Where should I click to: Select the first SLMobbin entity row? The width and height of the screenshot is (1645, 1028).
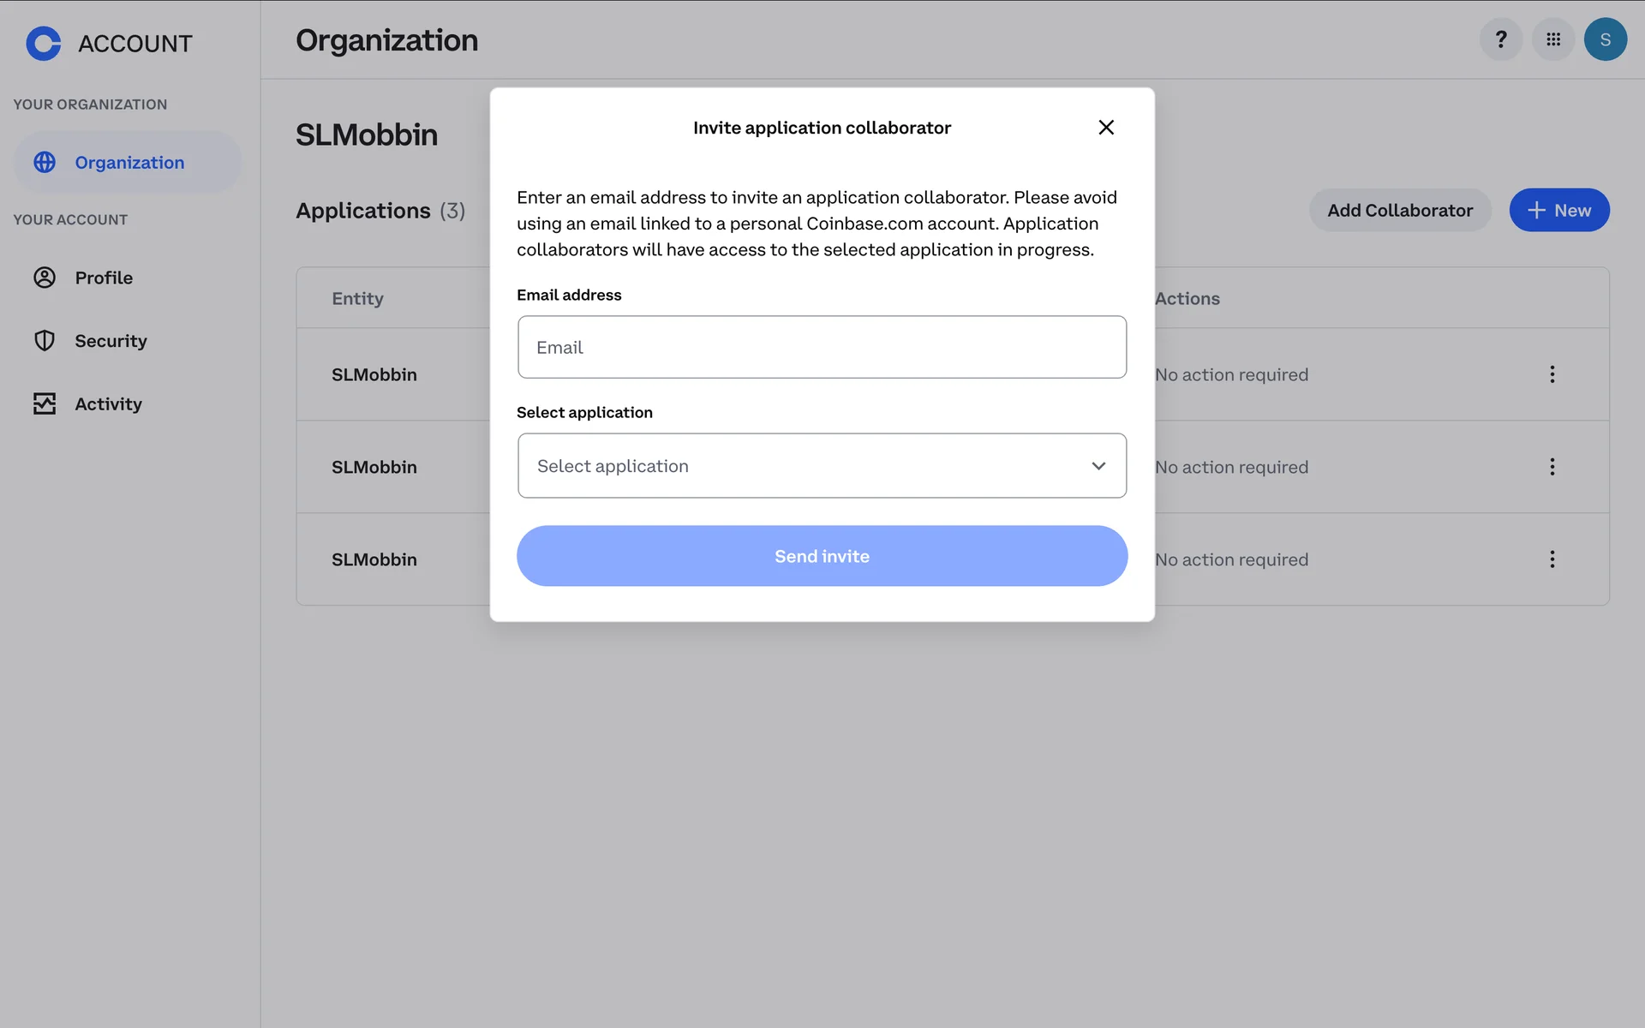click(374, 374)
